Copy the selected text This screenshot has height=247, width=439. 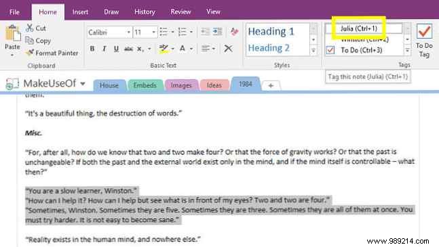coord(38,41)
